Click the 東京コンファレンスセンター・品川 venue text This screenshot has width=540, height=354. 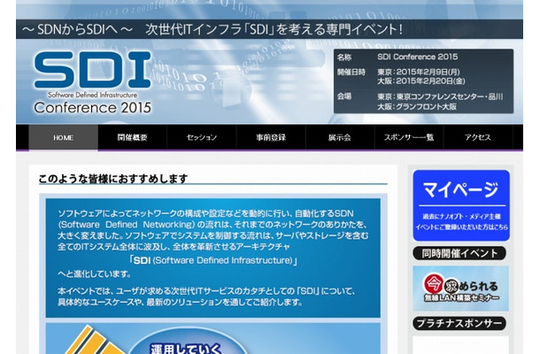(450, 96)
